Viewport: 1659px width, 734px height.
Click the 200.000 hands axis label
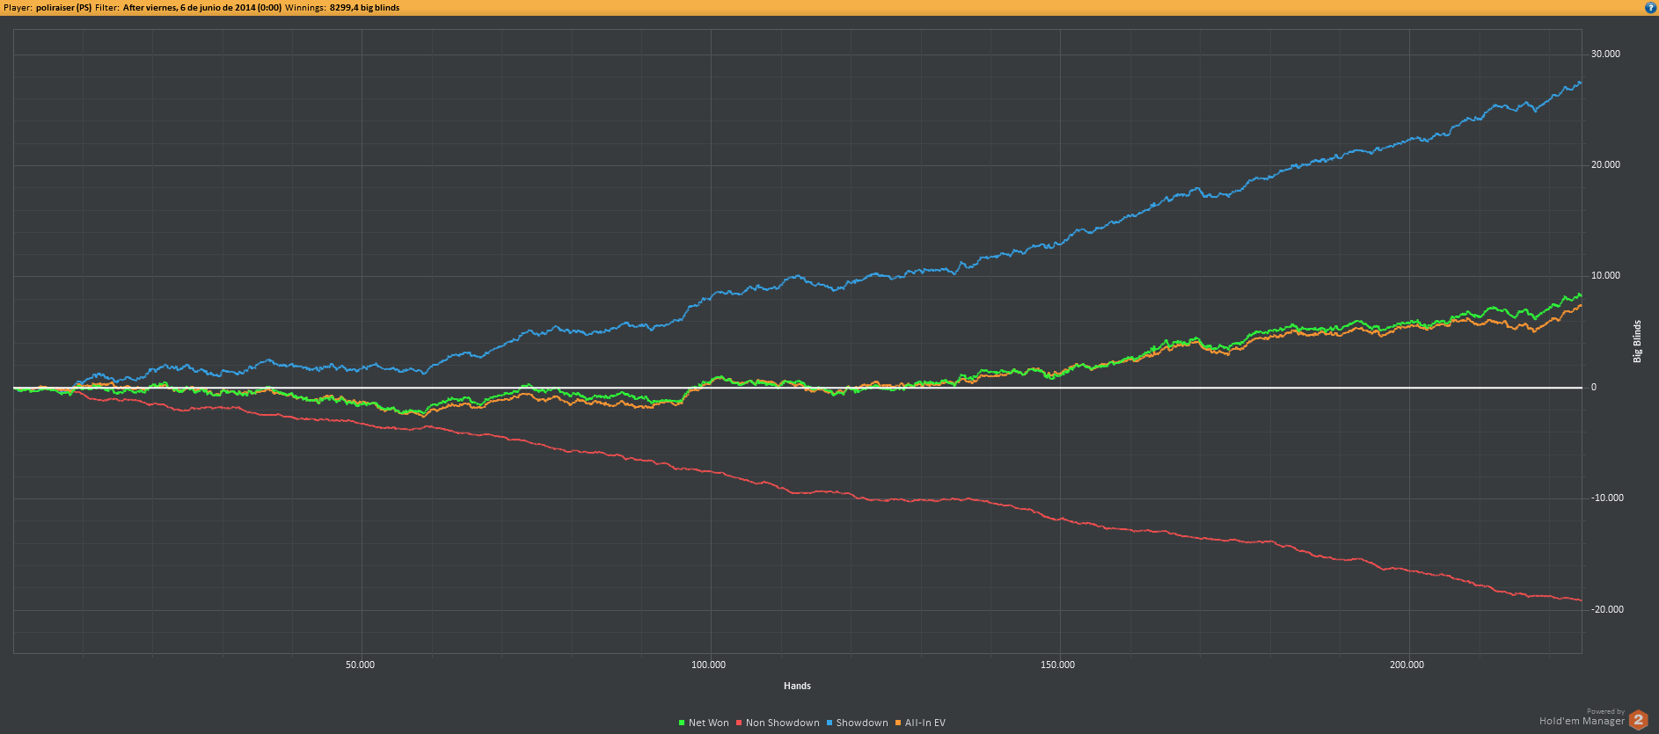(1407, 665)
